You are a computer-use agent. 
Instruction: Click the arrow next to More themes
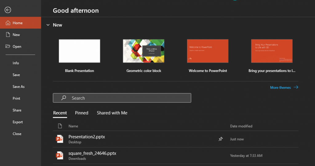coord(296,87)
